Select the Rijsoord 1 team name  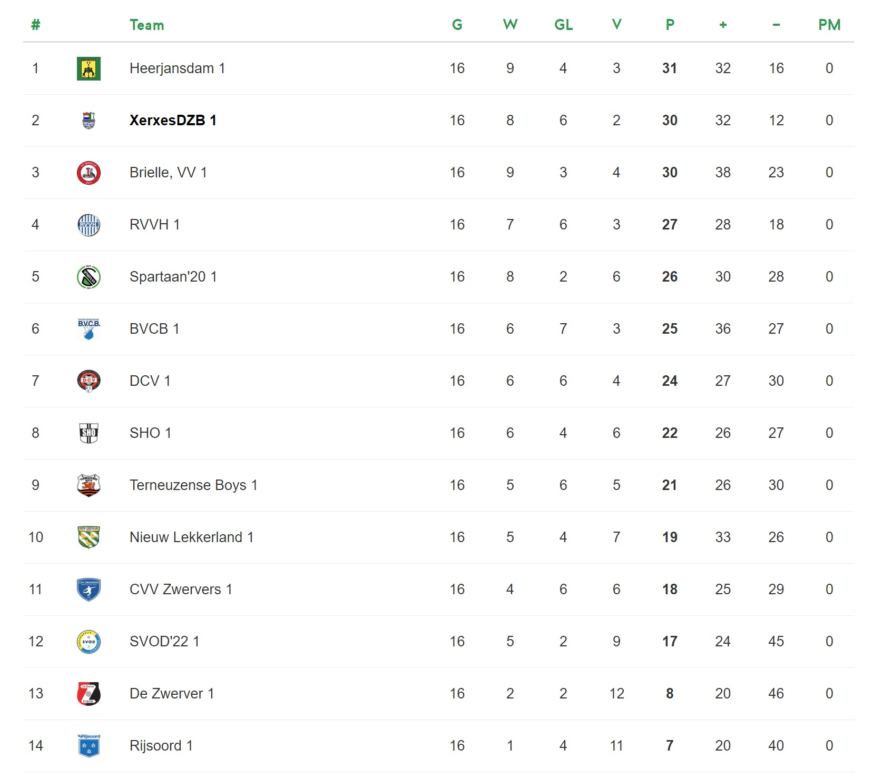tap(161, 746)
